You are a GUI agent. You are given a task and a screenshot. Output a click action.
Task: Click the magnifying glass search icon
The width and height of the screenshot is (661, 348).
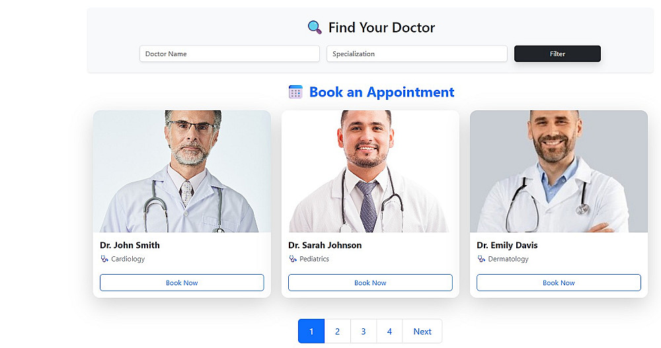click(315, 27)
